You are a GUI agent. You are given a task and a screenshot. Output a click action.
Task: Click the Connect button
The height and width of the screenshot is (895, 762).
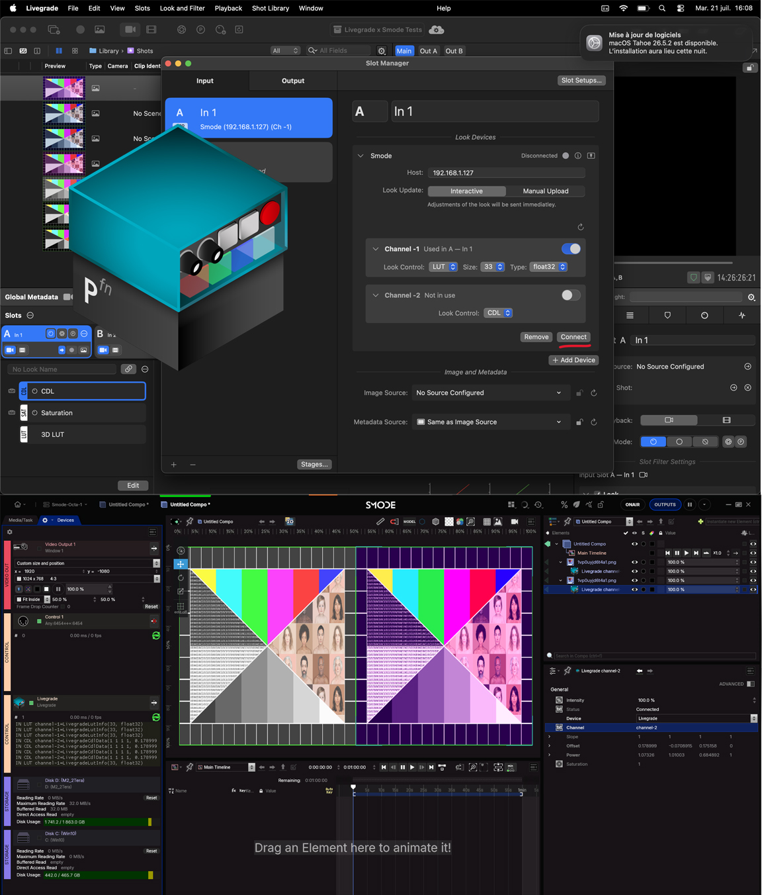pyautogui.click(x=573, y=337)
